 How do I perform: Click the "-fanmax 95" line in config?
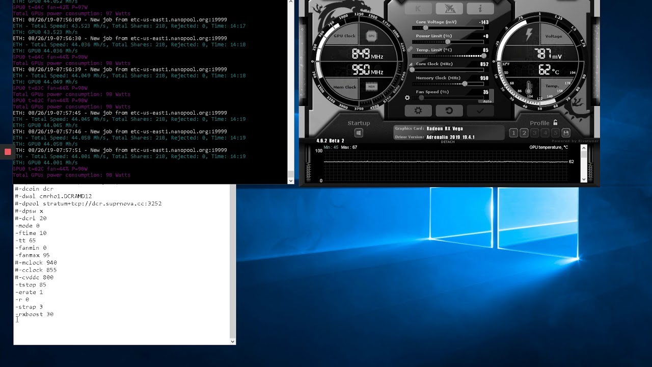pos(33,255)
